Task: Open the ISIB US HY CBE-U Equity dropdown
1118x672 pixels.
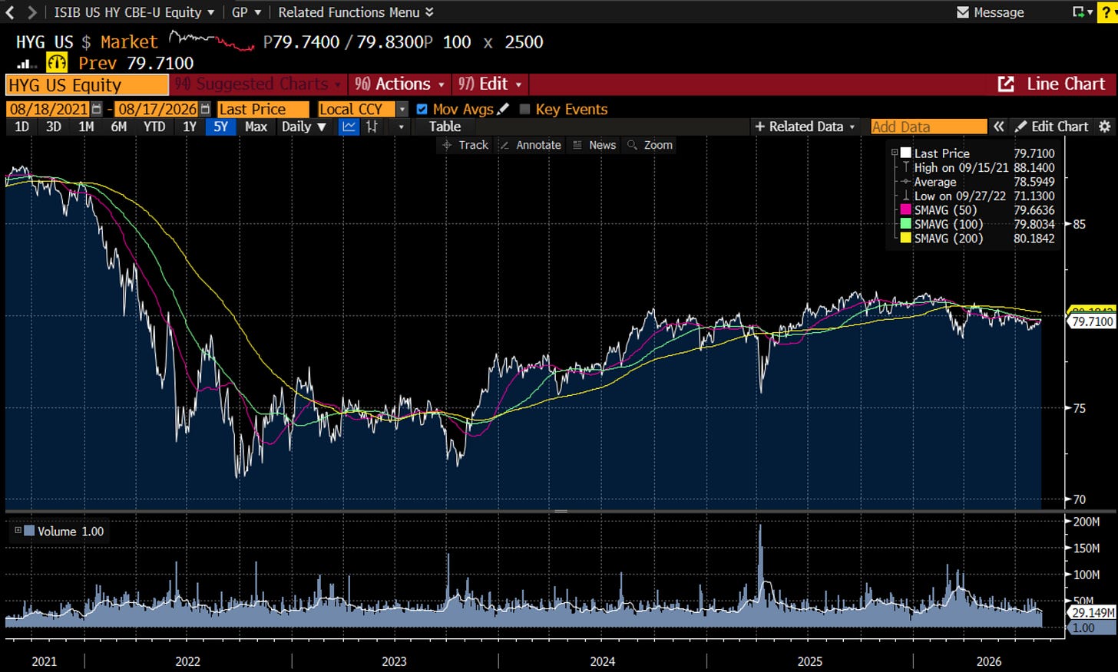Action: [134, 12]
